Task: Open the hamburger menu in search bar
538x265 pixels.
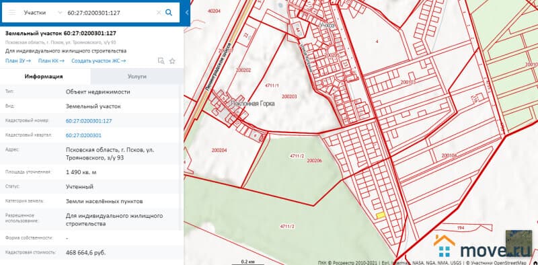Action: (12, 13)
